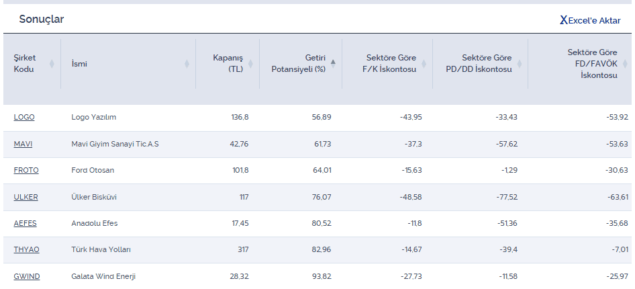Click the Excel'e Aktar export link
635x289 pixels.
[x=594, y=20]
